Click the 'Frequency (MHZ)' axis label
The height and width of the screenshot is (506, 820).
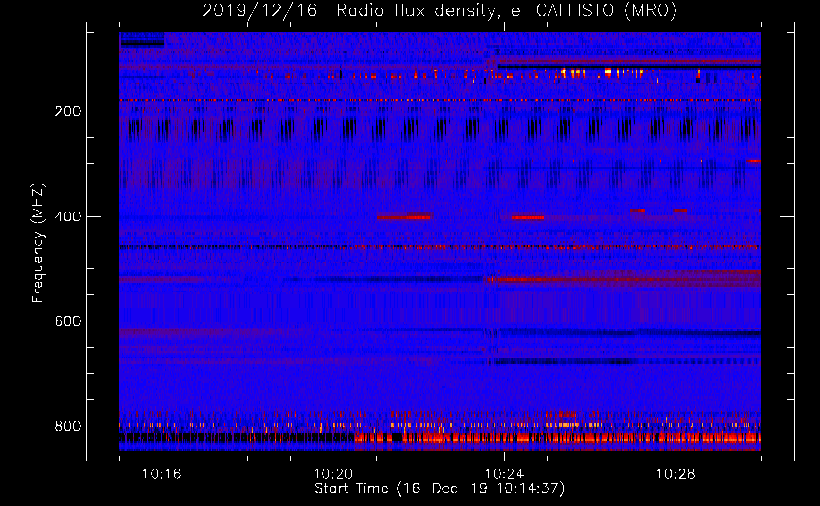(x=38, y=243)
